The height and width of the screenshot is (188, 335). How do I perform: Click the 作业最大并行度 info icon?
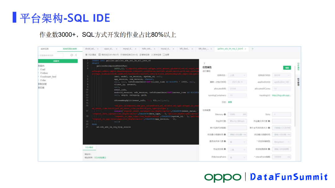(x=269, y=121)
